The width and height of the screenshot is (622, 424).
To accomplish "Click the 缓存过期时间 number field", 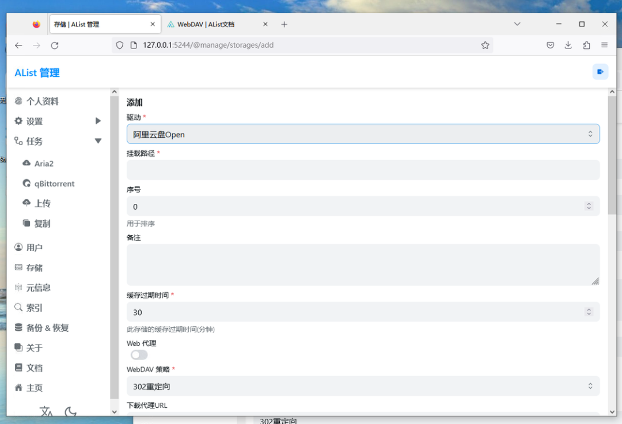I will [x=363, y=312].
